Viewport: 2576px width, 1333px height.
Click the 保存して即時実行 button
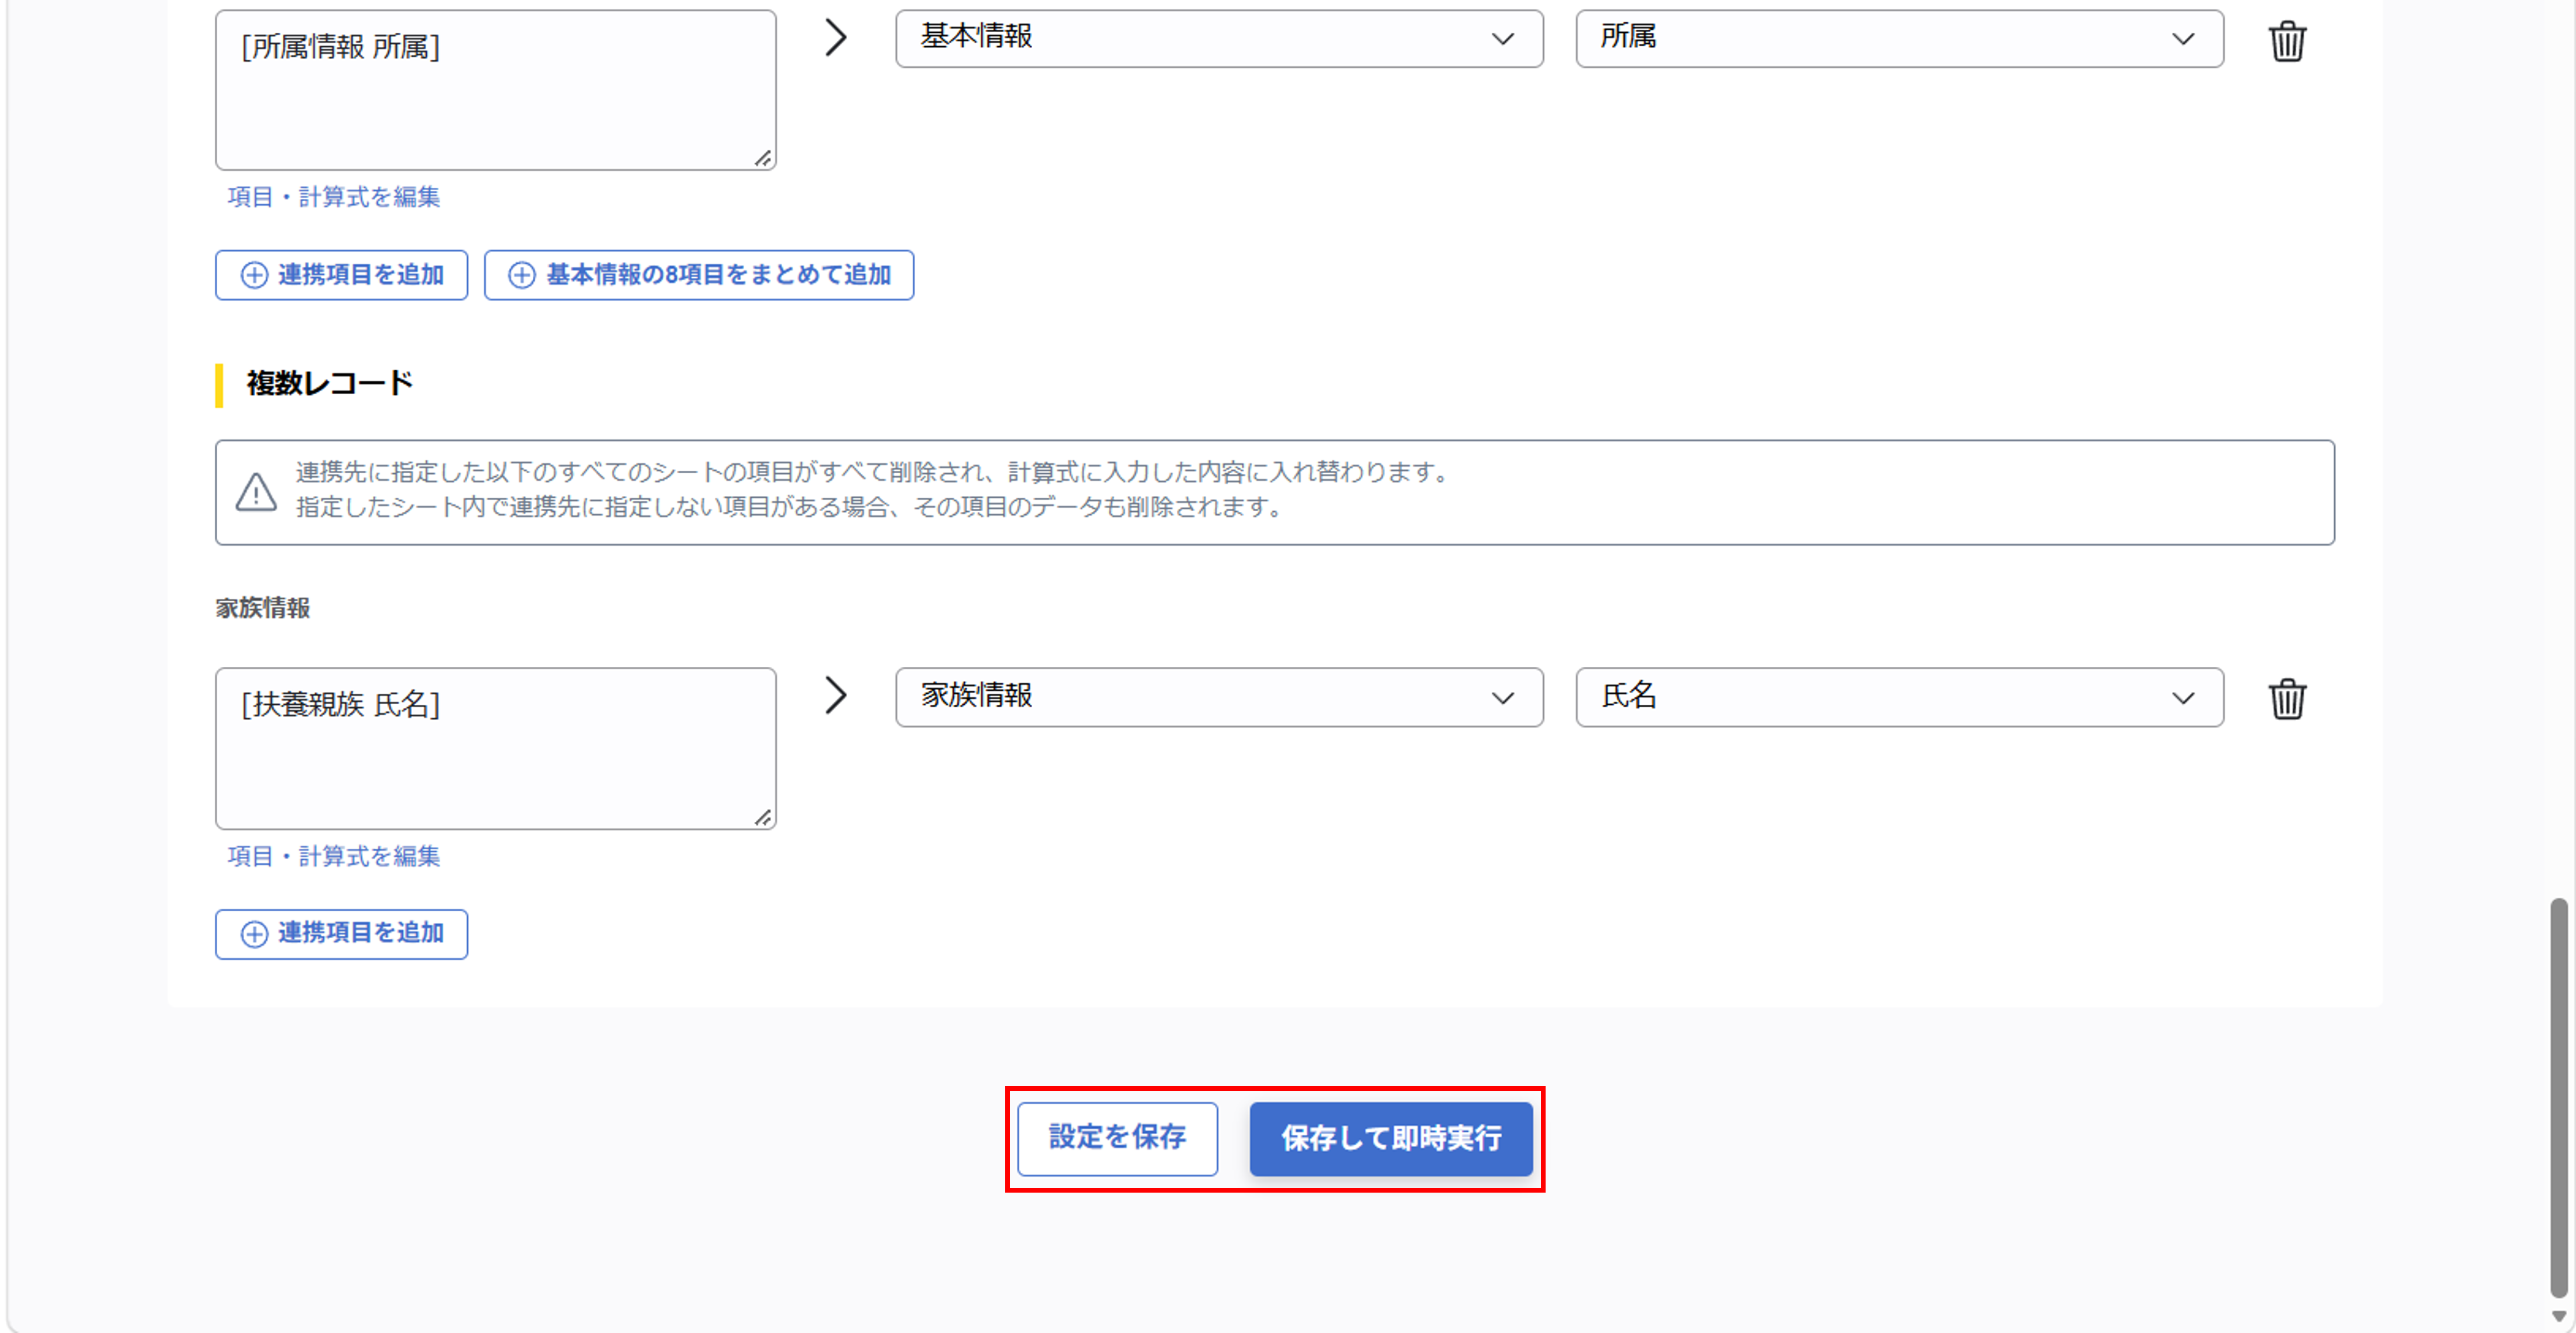point(1390,1138)
